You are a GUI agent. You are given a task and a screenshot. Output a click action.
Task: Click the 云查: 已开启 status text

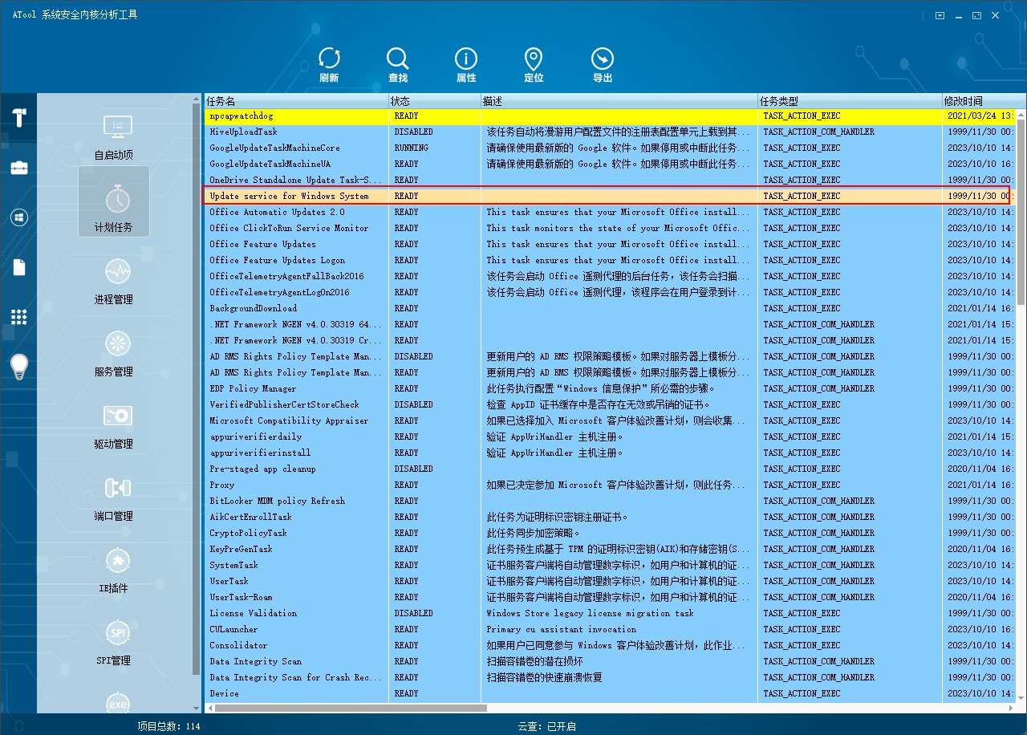click(547, 726)
